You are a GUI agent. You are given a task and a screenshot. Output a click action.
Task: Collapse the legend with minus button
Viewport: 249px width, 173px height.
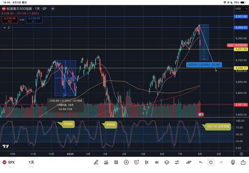tap(53, 8)
